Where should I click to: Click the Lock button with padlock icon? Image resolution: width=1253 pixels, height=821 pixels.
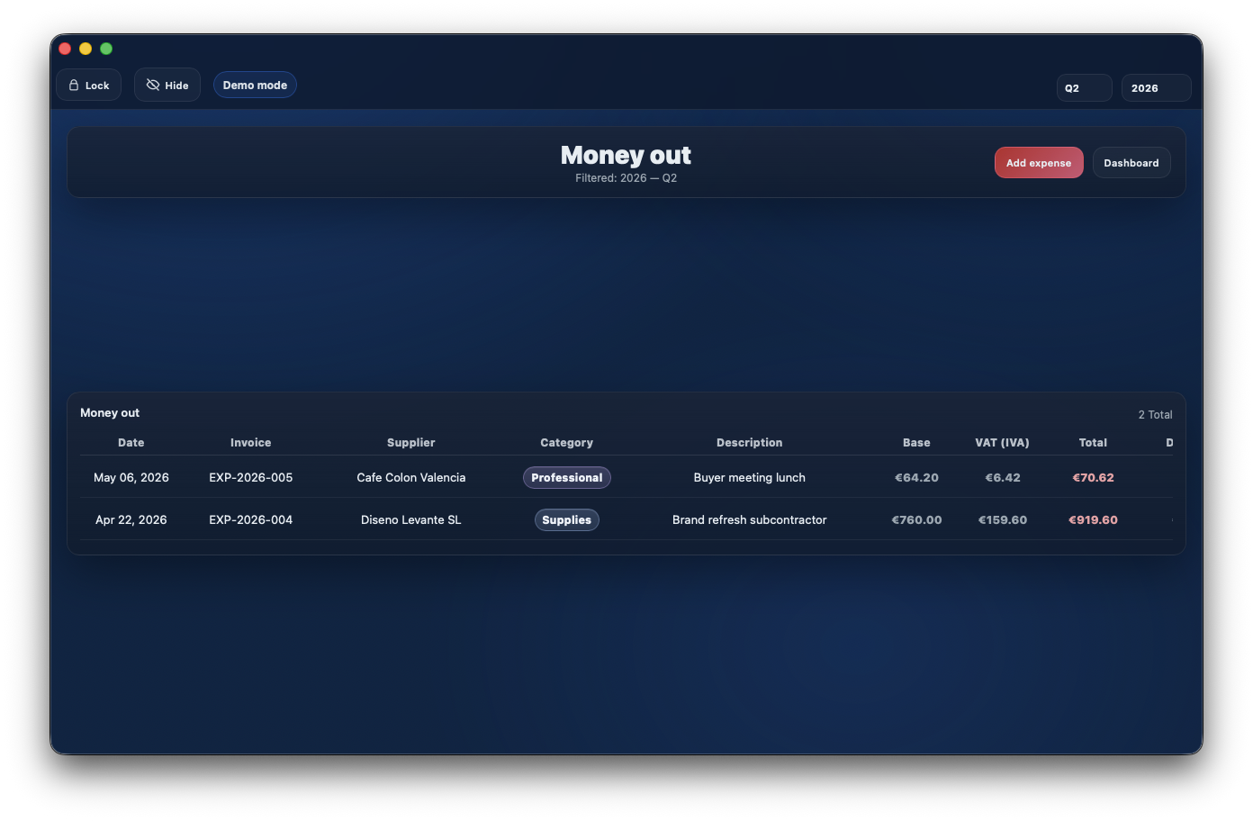pos(89,86)
